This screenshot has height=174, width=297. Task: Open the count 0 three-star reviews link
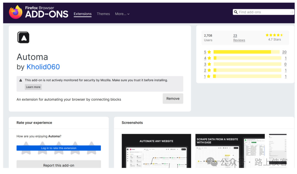pos(285,64)
